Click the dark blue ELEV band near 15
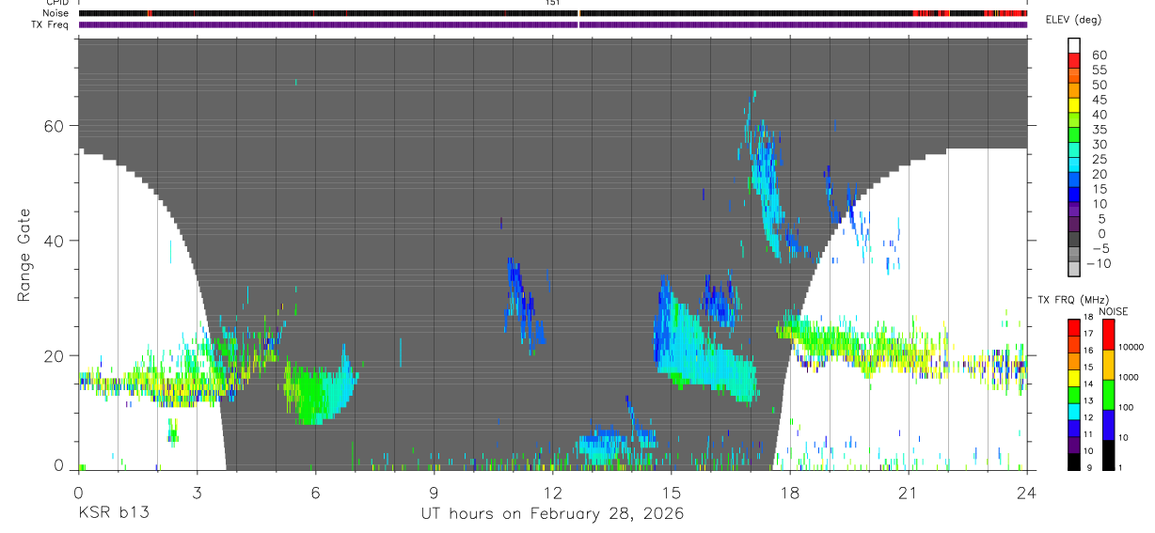1155x533 pixels. pyautogui.click(x=1074, y=194)
